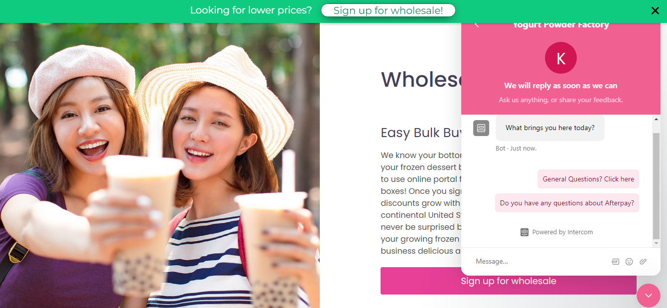The height and width of the screenshot is (308, 667).
Task: Click the GIF icon in message box
Action: (x=615, y=262)
